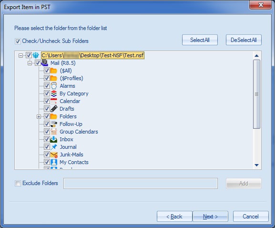The image size is (275, 228).
Task: Expand the Folders tree node
Action: pyautogui.click(x=39, y=116)
